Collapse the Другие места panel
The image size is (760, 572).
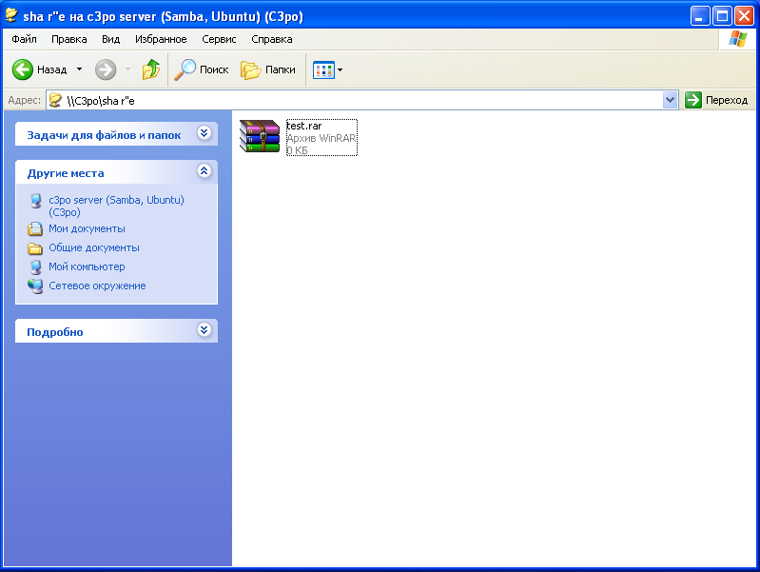pos(205,170)
